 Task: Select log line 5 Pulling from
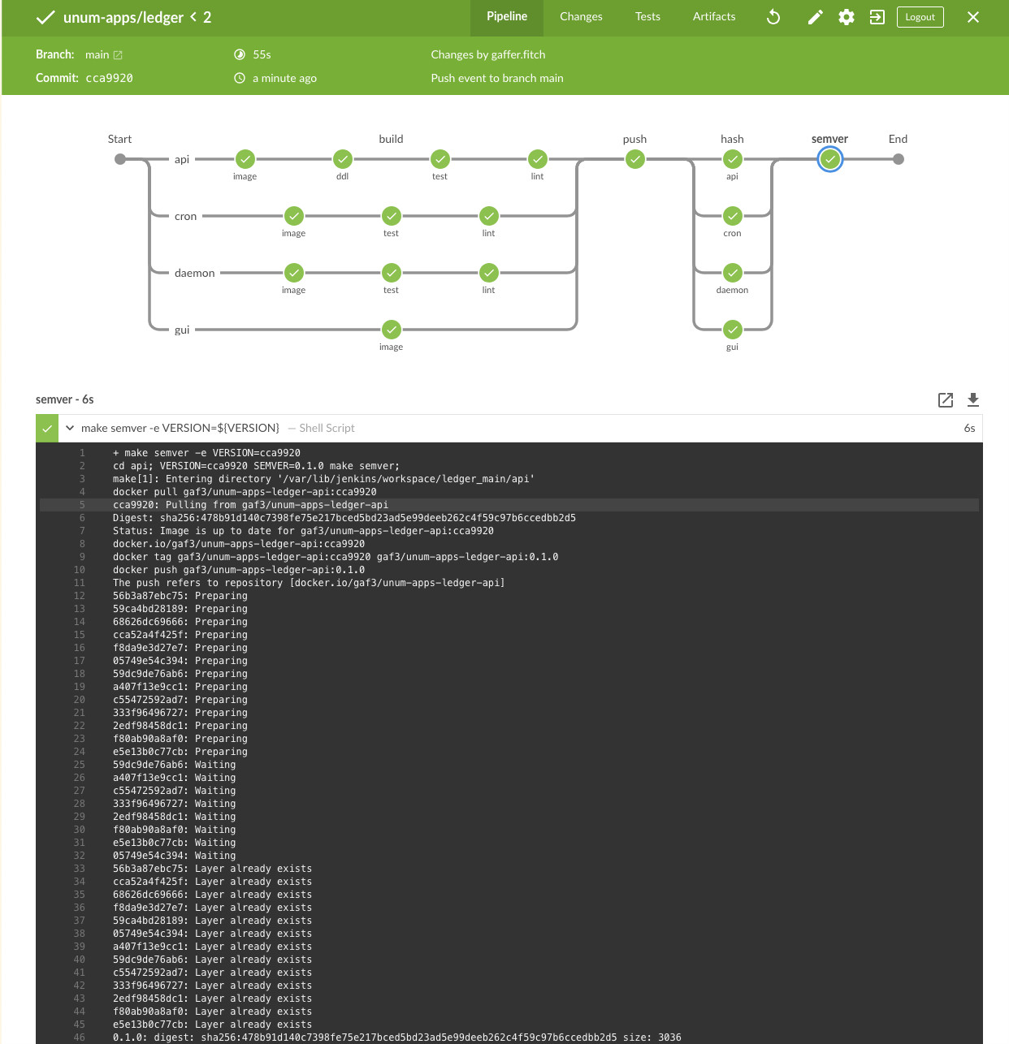click(x=509, y=505)
